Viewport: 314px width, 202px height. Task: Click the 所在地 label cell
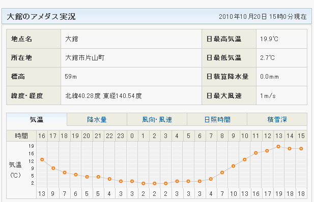coord(34,58)
